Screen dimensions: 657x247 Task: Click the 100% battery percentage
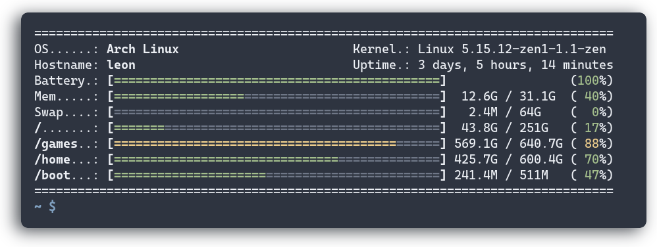(x=592, y=80)
